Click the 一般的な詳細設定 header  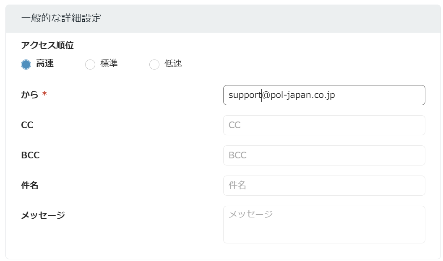61,18
